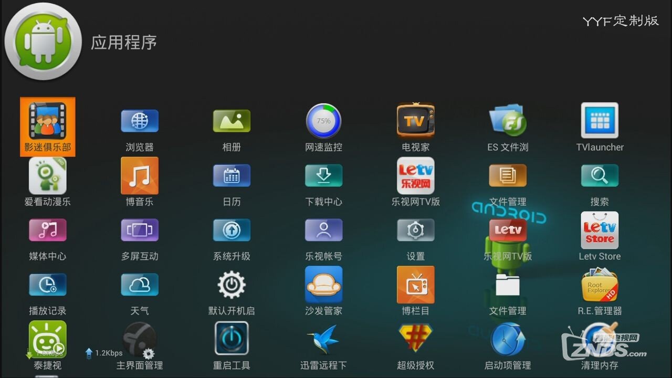
Task: Launch the Letv Store app
Action: [600, 236]
